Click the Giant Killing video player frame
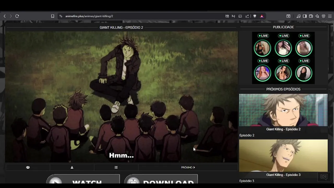This screenshot has width=334, height=188. click(x=121, y=97)
